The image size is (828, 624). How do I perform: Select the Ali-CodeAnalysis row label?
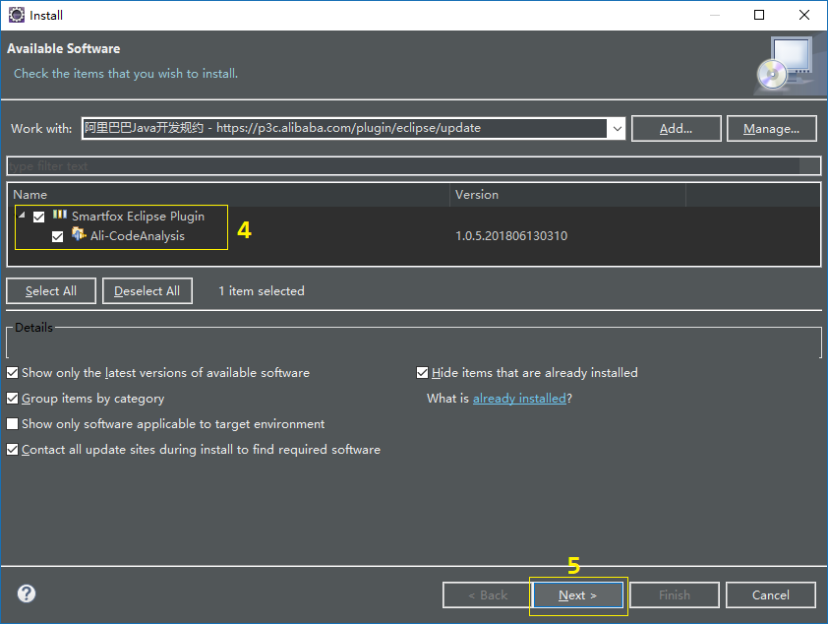click(x=138, y=236)
